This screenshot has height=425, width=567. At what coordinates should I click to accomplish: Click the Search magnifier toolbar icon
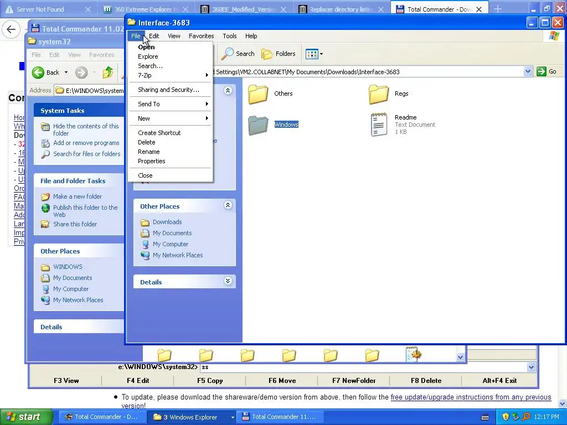click(x=228, y=54)
